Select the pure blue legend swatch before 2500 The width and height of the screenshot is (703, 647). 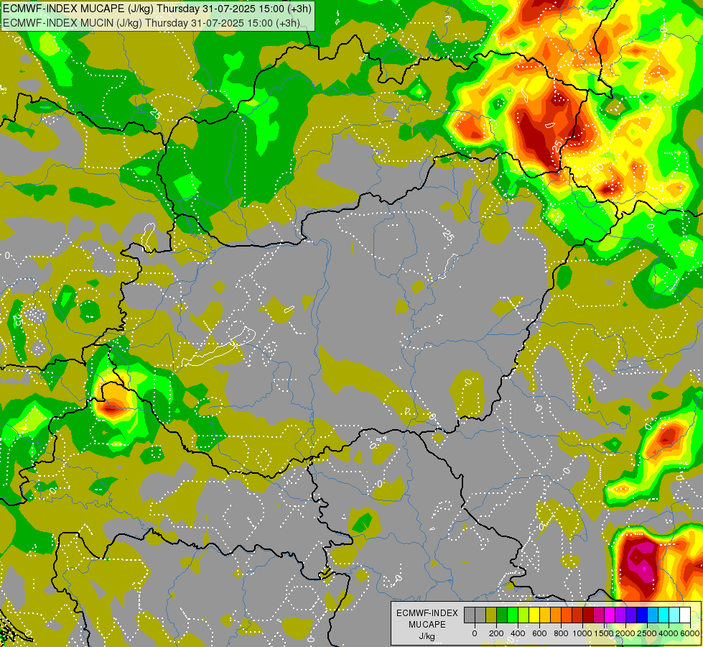point(642,615)
